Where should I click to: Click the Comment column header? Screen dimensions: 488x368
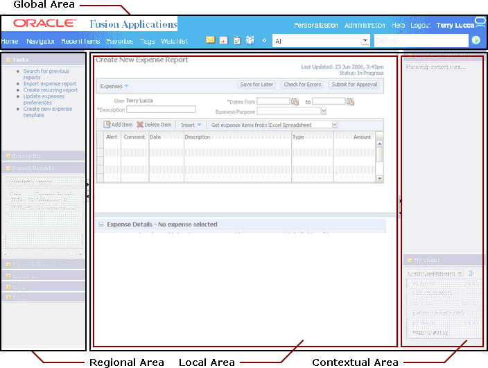134,137
